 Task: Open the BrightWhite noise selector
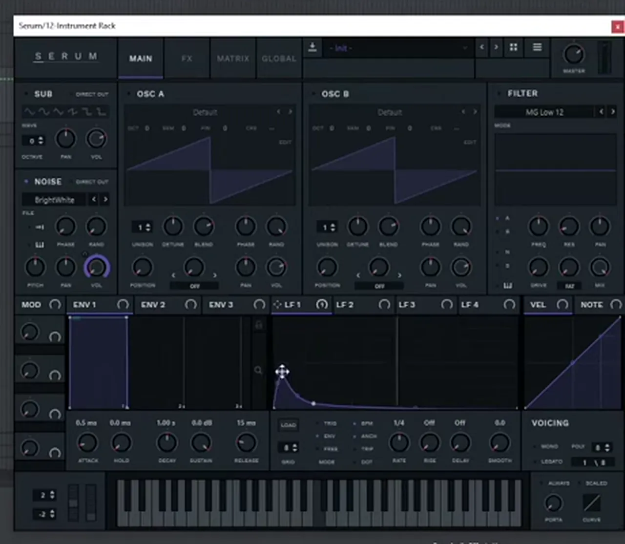pos(54,200)
